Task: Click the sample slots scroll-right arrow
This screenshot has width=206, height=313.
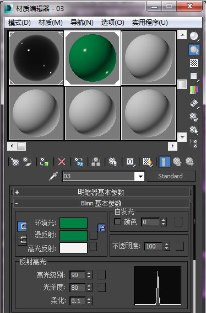Action: tap(172, 146)
